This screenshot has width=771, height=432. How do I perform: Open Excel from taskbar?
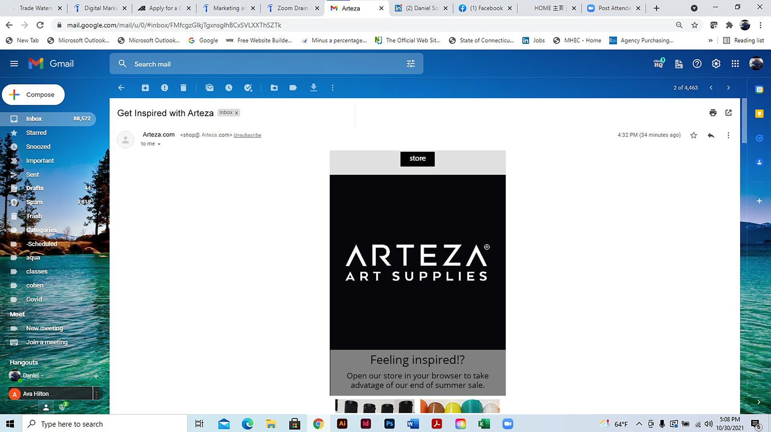484,424
